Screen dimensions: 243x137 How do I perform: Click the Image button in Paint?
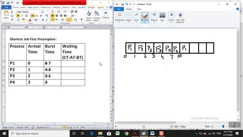[x=128, y=18]
